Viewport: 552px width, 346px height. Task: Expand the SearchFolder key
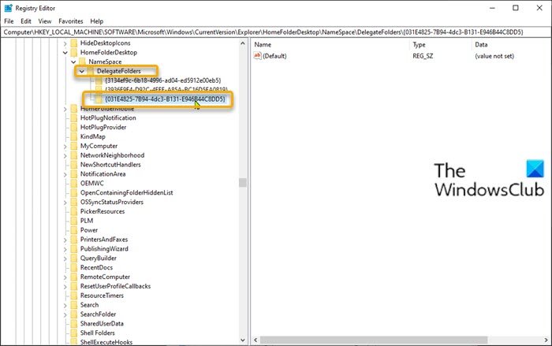pos(65,314)
